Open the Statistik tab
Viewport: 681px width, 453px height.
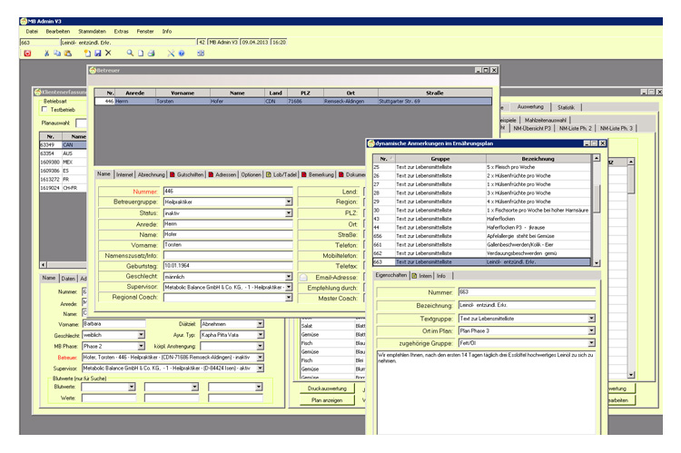point(566,107)
